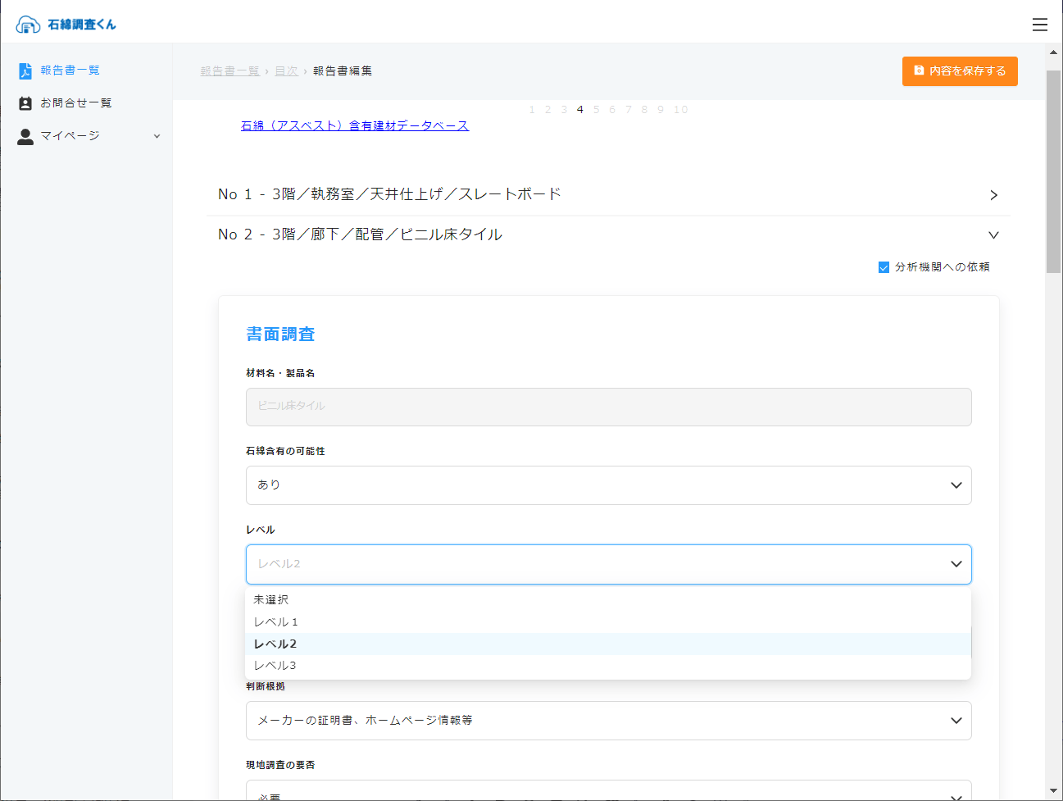Expand the マイページ sidebar submenu chevron
The height and width of the screenshot is (801, 1063).
coord(157,136)
